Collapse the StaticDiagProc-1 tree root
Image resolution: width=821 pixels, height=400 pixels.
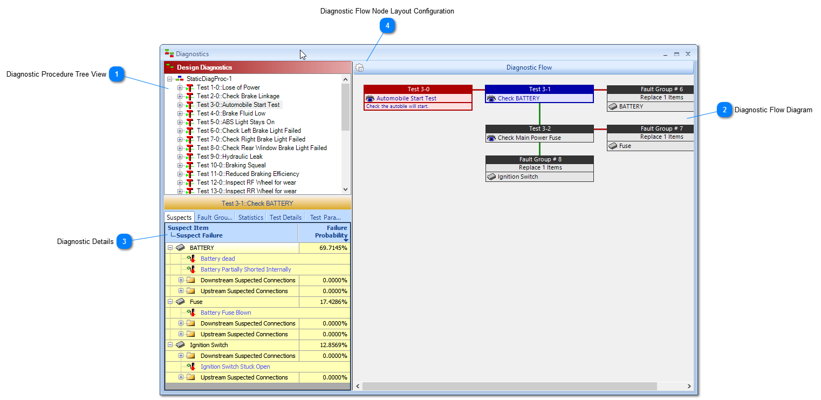(170, 79)
